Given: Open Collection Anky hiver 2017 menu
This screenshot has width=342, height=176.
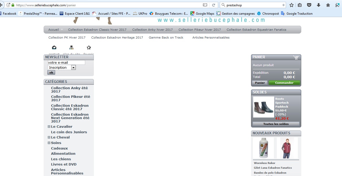Looking at the screenshot, I should (152, 30).
